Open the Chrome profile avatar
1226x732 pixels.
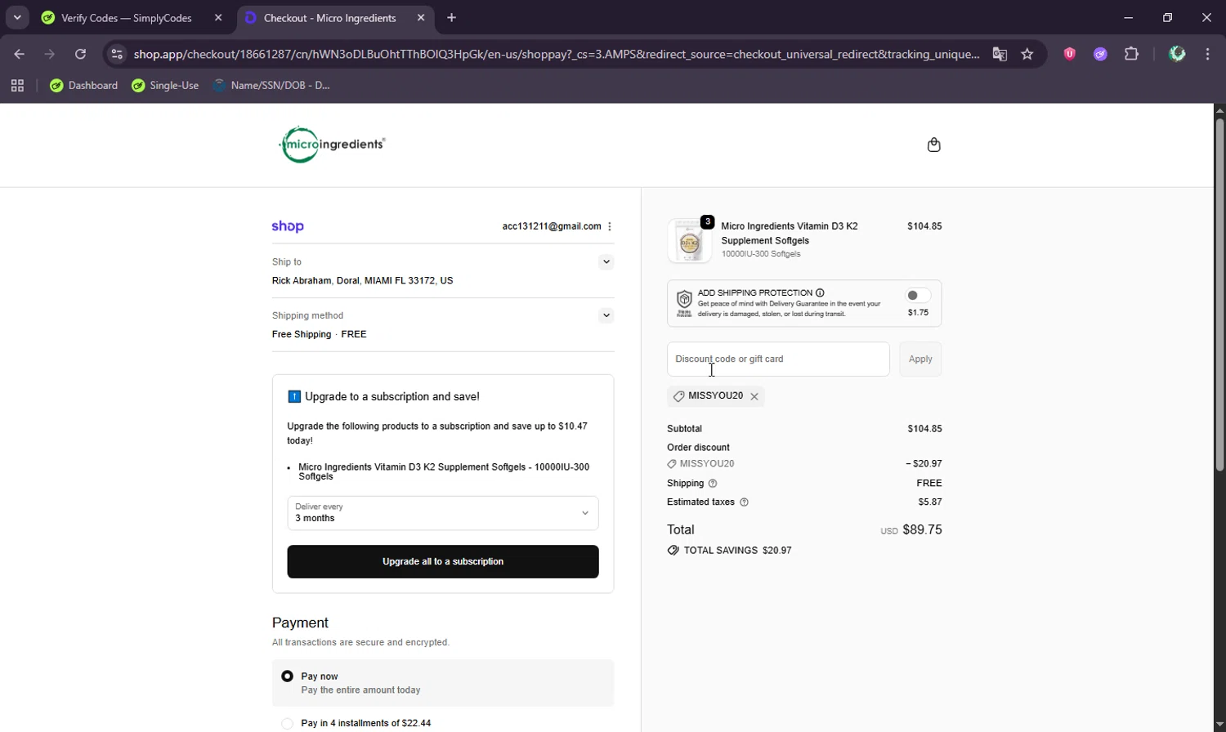tap(1177, 54)
